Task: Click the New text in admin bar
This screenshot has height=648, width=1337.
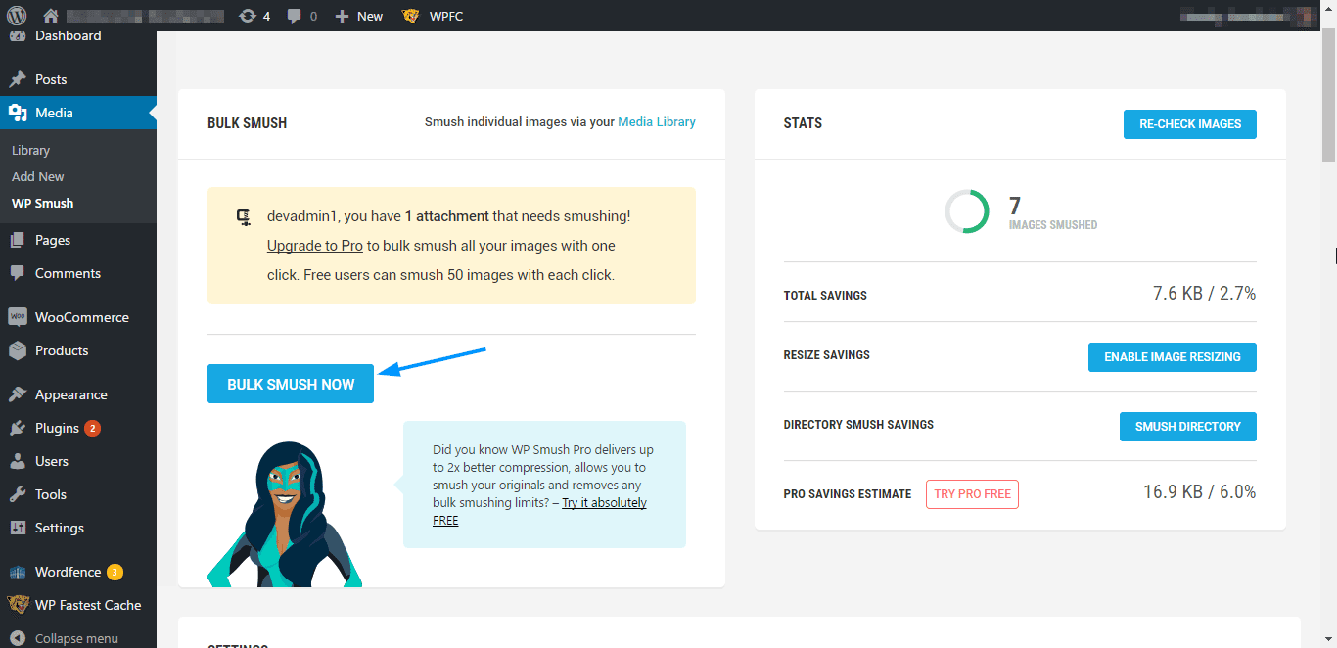Action: coord(370,16)
